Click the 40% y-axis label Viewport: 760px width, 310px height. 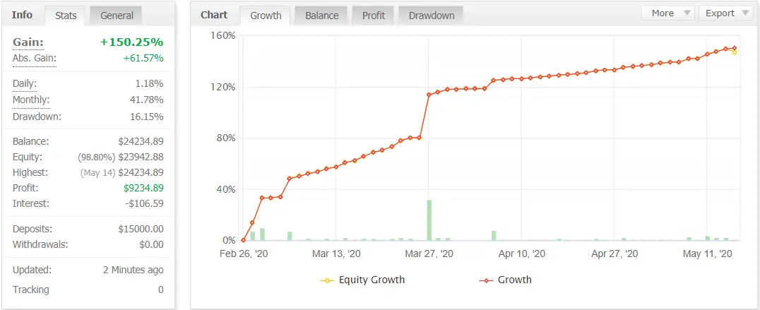coord(225,189)
